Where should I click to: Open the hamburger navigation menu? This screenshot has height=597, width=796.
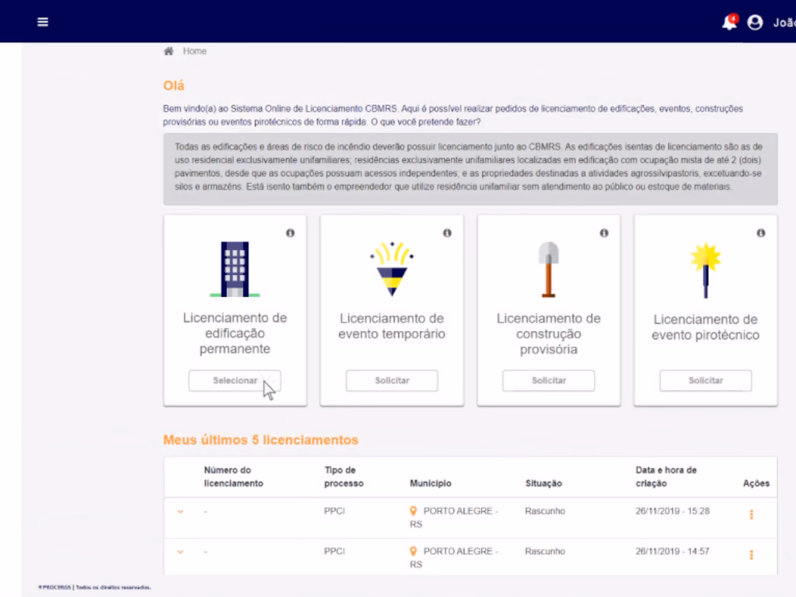(43, 22)
